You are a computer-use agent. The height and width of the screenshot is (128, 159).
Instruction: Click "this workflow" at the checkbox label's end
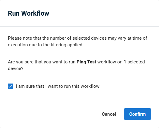click(86, 86)
